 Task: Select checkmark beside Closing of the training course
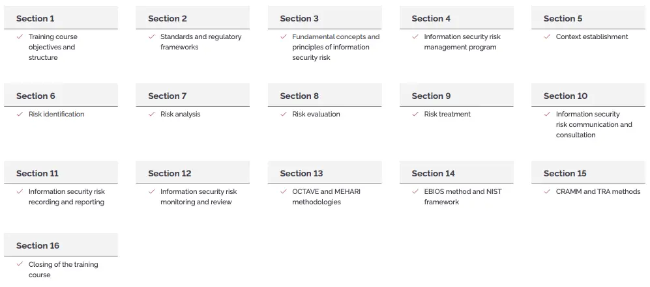click(20, 264)
